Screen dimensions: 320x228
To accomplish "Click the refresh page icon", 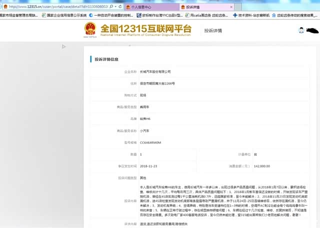I will [x=121, y=7].
